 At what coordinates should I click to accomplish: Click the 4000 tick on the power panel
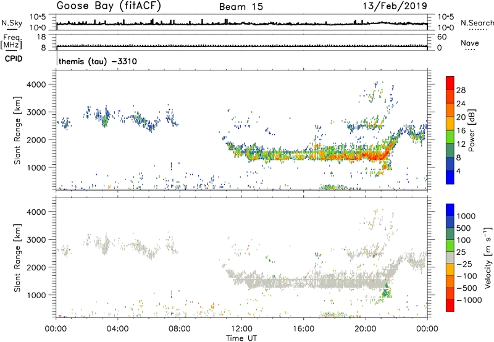point(36,85)
